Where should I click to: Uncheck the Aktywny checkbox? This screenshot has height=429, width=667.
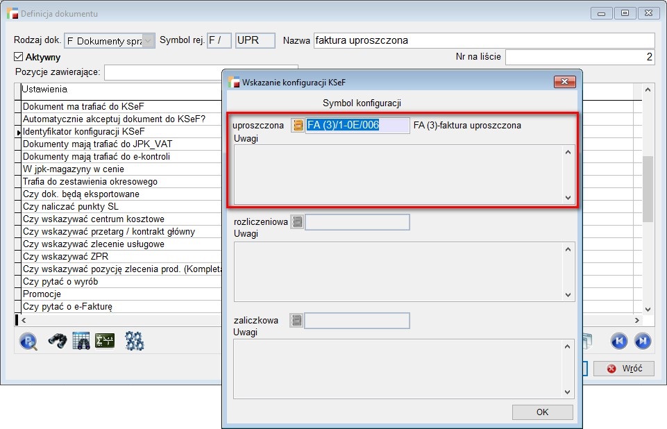tap(19, 57)
